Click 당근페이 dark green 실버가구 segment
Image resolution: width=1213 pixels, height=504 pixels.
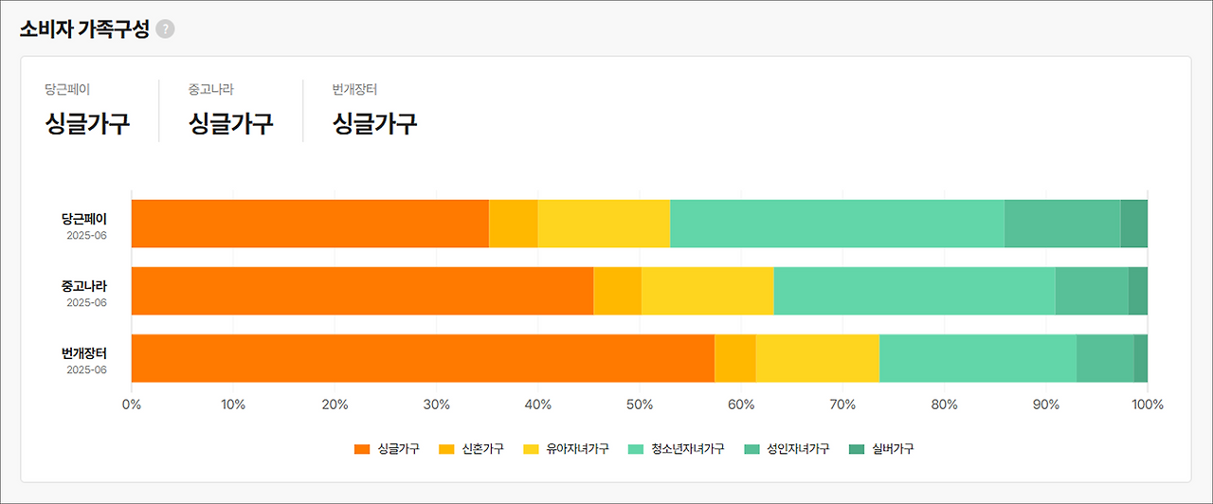click(x=1134, y=224)
